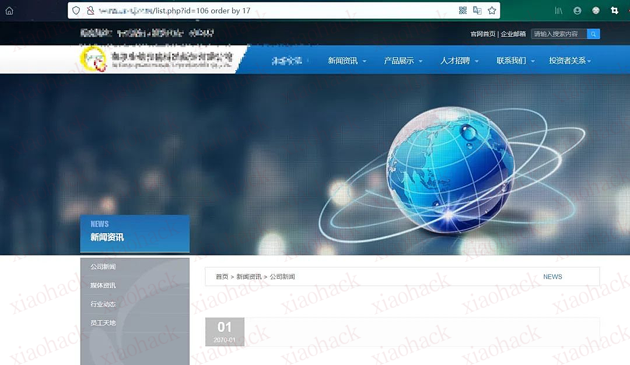Open the 新闻资讯 dropdown arrow
630x365 pixels.
click(364, 60)
